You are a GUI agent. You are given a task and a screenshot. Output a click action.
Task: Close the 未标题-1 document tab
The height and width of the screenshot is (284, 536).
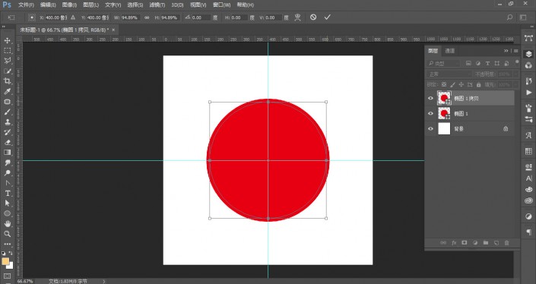[113, 30]
